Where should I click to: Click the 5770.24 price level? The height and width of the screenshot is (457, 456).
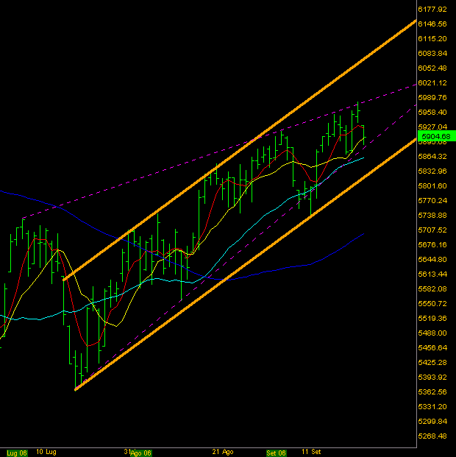[x=432, y=200]
